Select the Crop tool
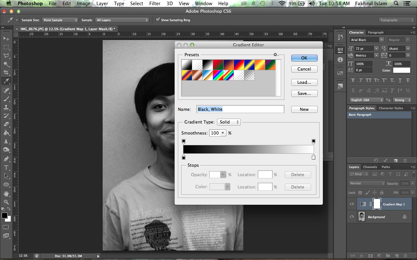This screenshot has height=260, width=417. coord(6,72)
